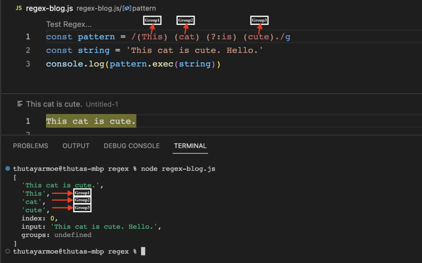Screen dimensions: 422x263
Task: Click the Group3 label above the (cute) group
Action: pos(260,20)
